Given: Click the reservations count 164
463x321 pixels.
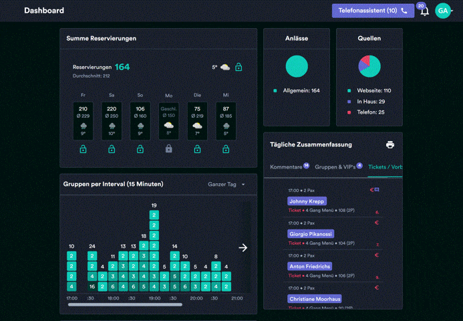Looking at the screenshot, I should (122, 67).
